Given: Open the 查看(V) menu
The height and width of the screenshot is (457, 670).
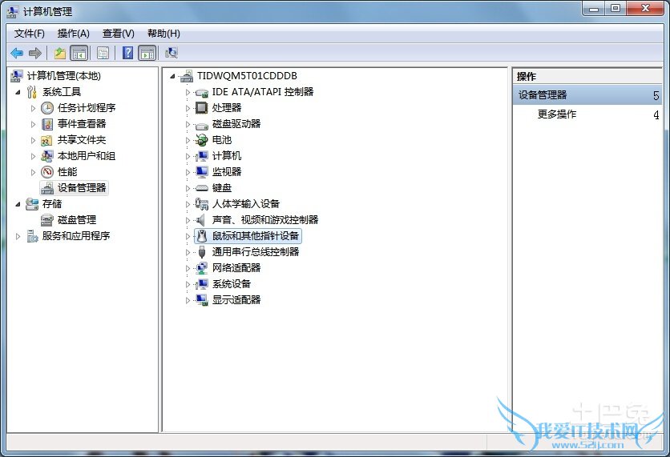Looking at the screenshot, I should pyautogui.click(x=119, y=34).
